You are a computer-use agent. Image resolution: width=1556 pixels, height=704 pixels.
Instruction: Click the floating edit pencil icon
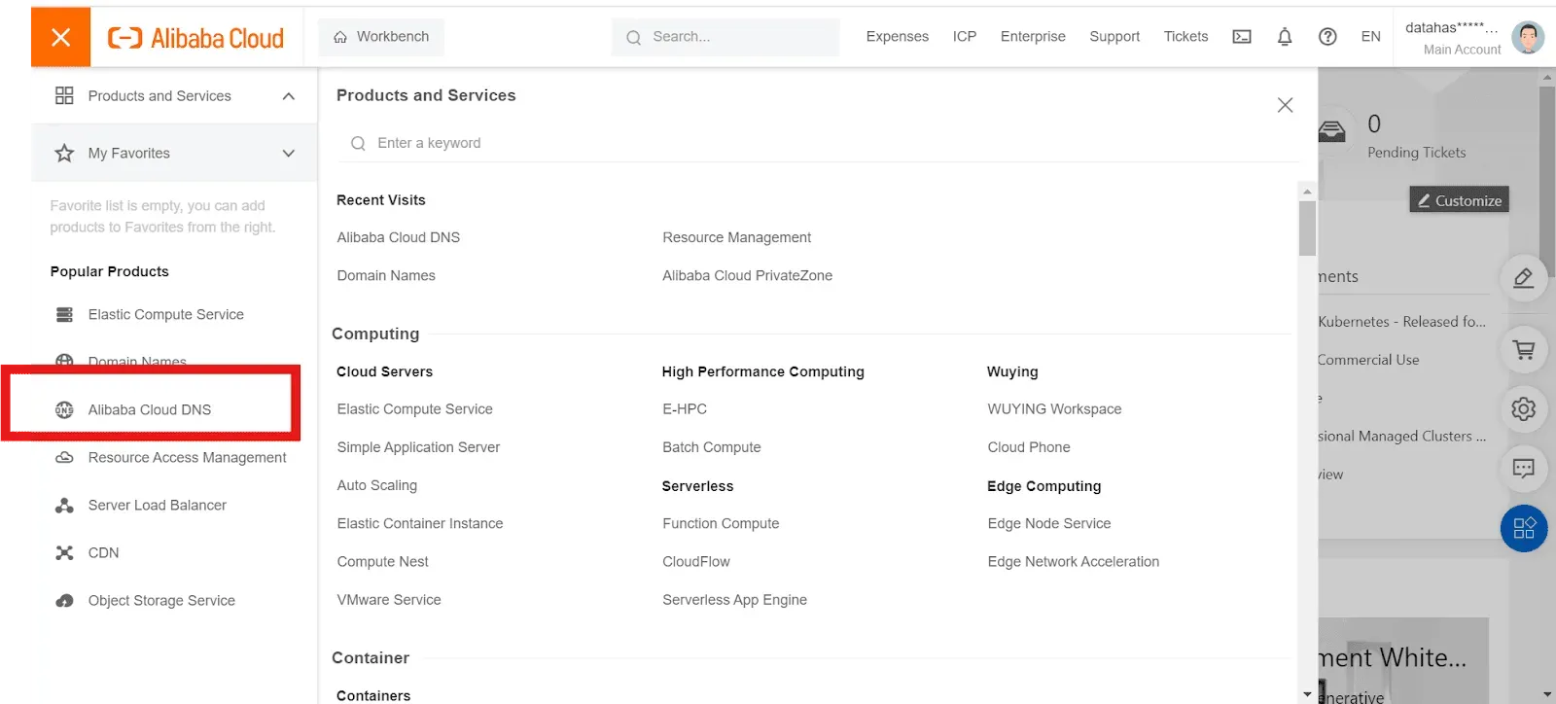pos(1524,278)
